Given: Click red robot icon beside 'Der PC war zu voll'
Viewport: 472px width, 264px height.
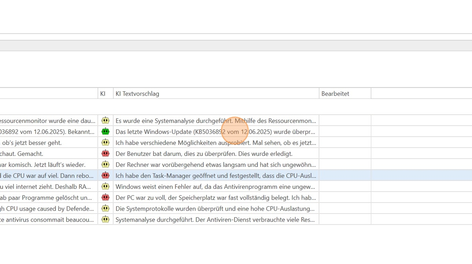Looking at the screenshot, I should pyautogui.click(x=105, y=198).
